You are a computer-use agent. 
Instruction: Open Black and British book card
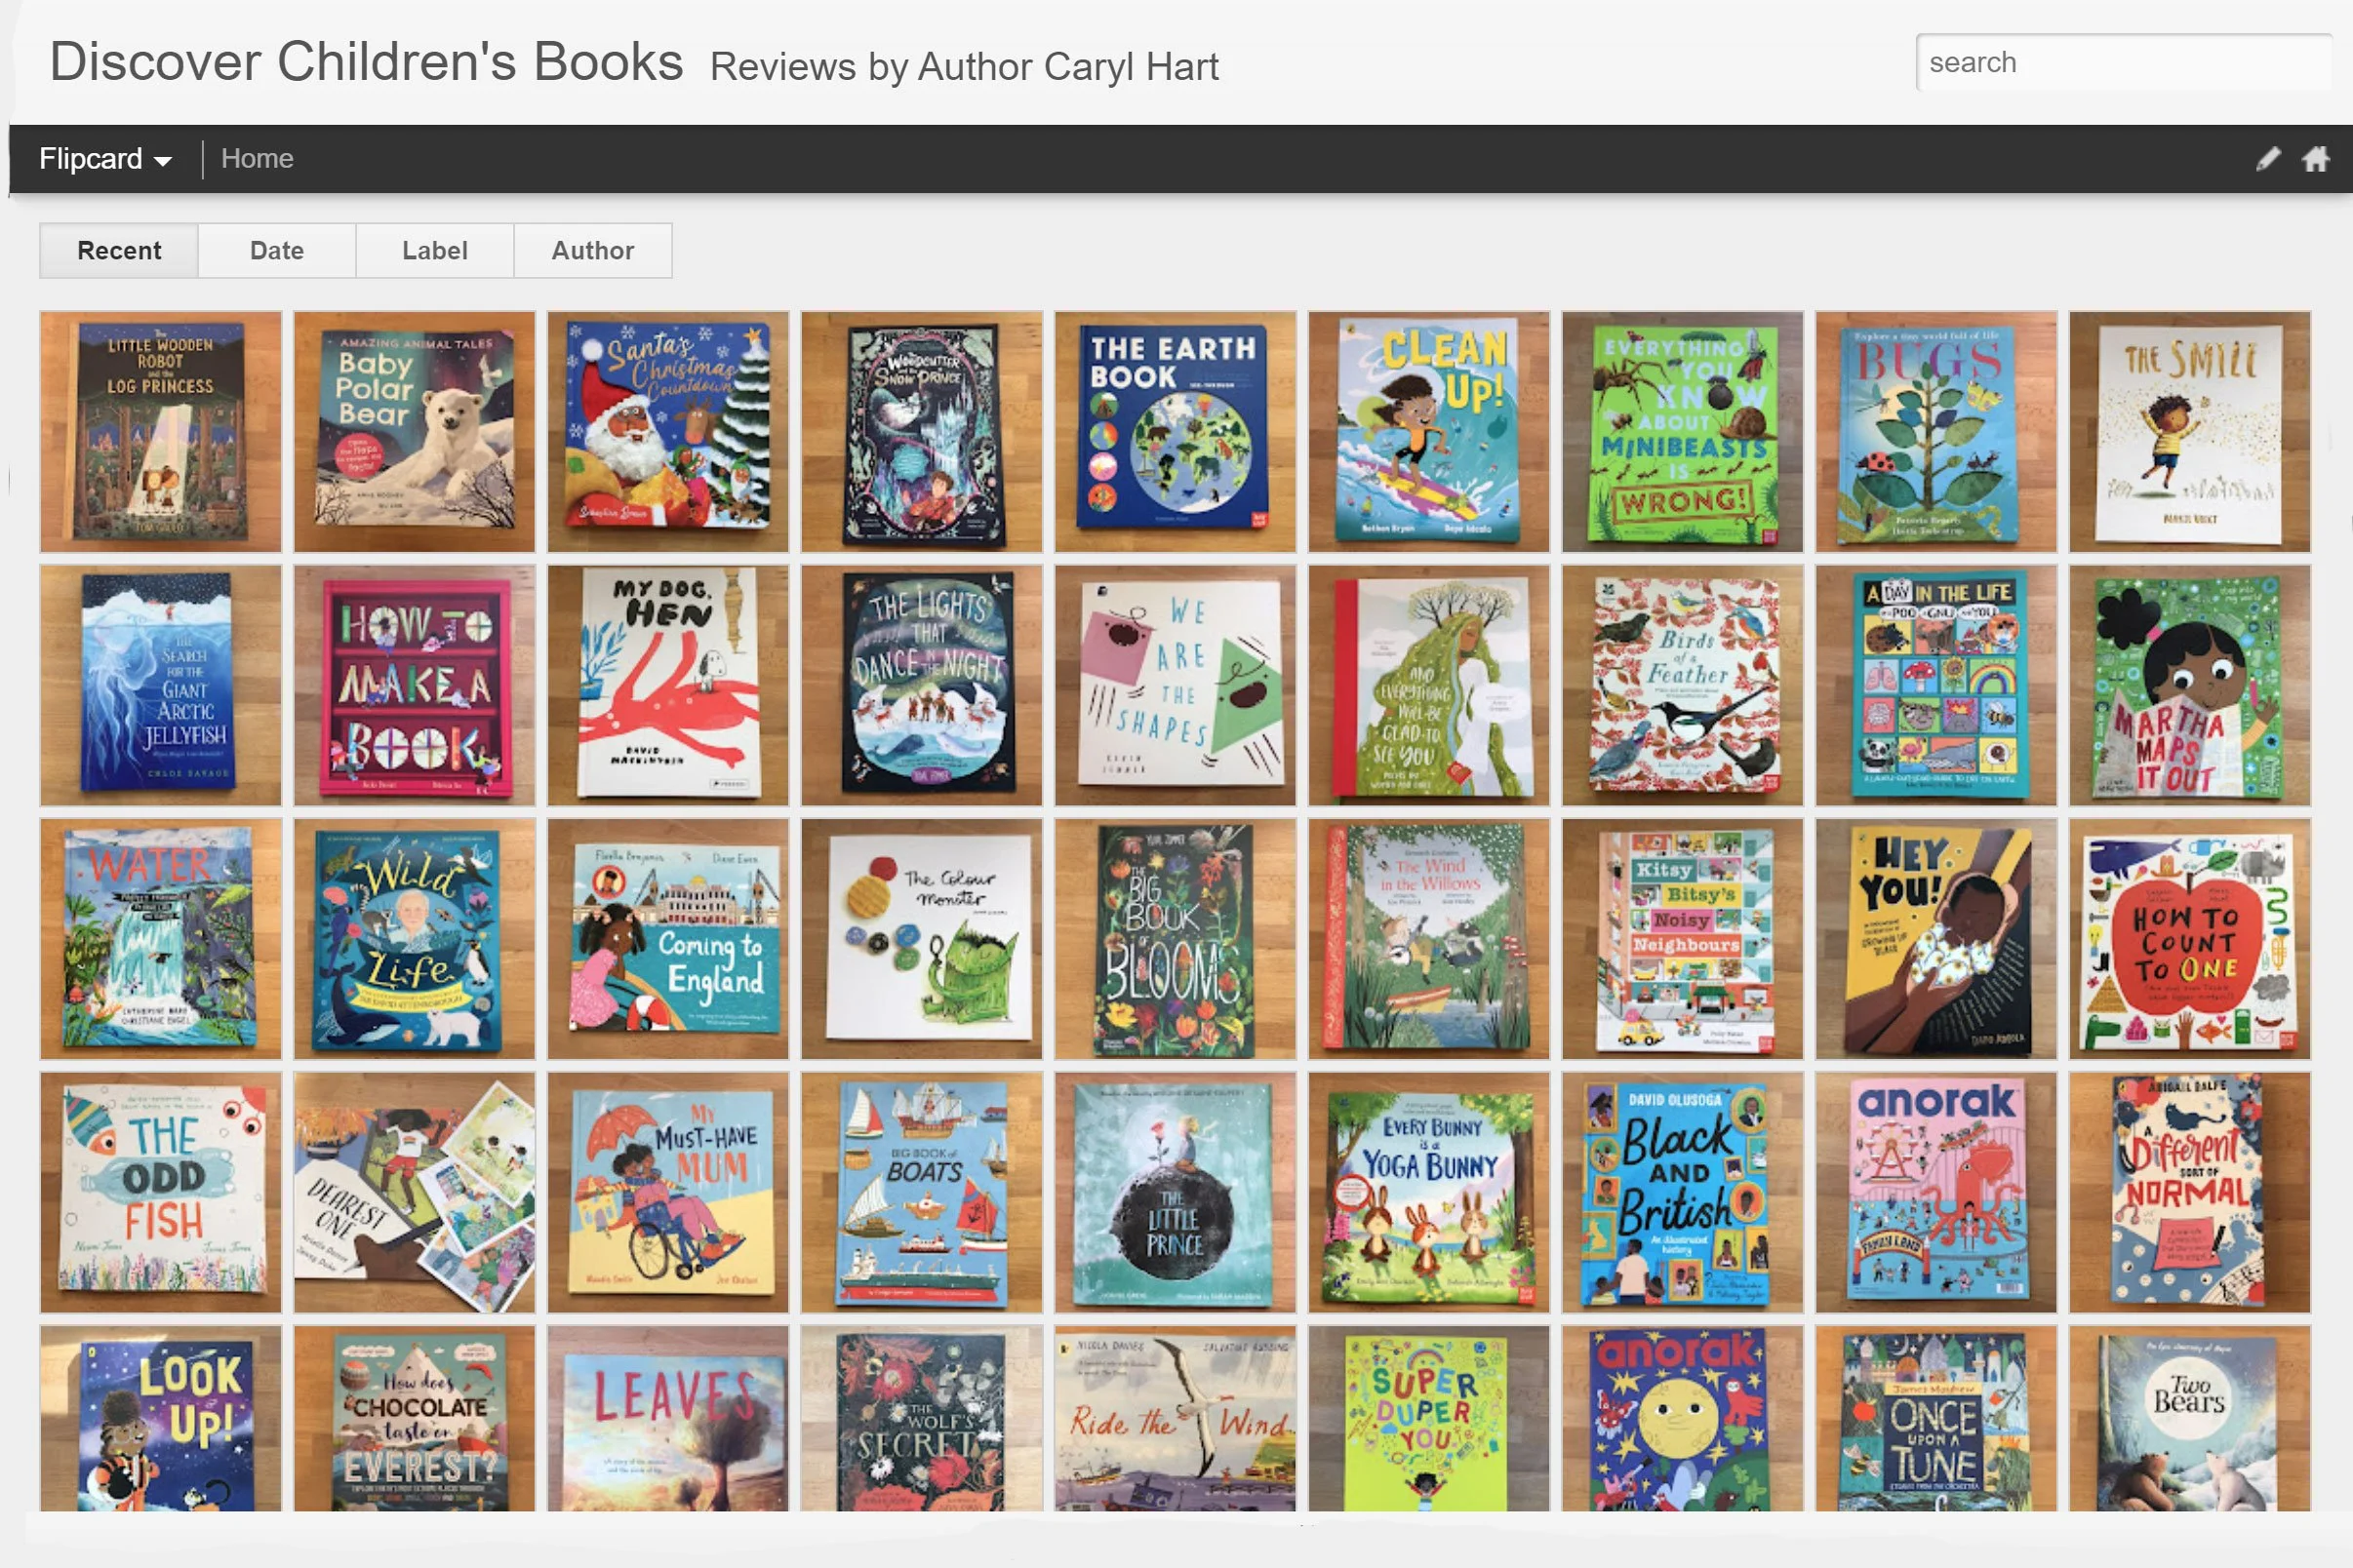(x=1683, y=1193)
